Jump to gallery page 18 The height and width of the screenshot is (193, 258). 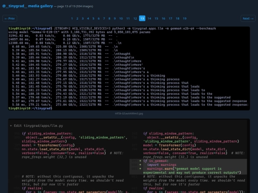(178, 19)
